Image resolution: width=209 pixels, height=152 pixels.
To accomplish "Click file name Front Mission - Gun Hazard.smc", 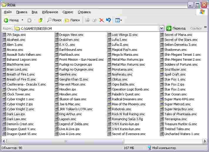I will [81, 60].
